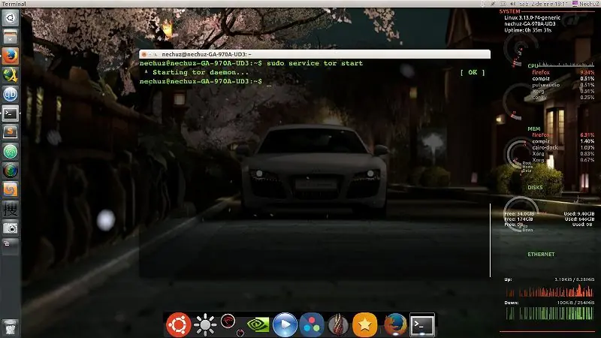Screen dimensions: 601x338
Task: Open the blue media player dock icon
Action: coord(285,325)
